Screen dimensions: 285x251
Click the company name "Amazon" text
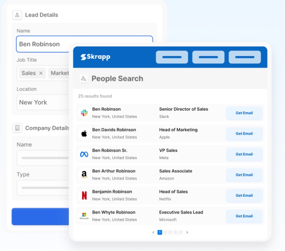167,178
